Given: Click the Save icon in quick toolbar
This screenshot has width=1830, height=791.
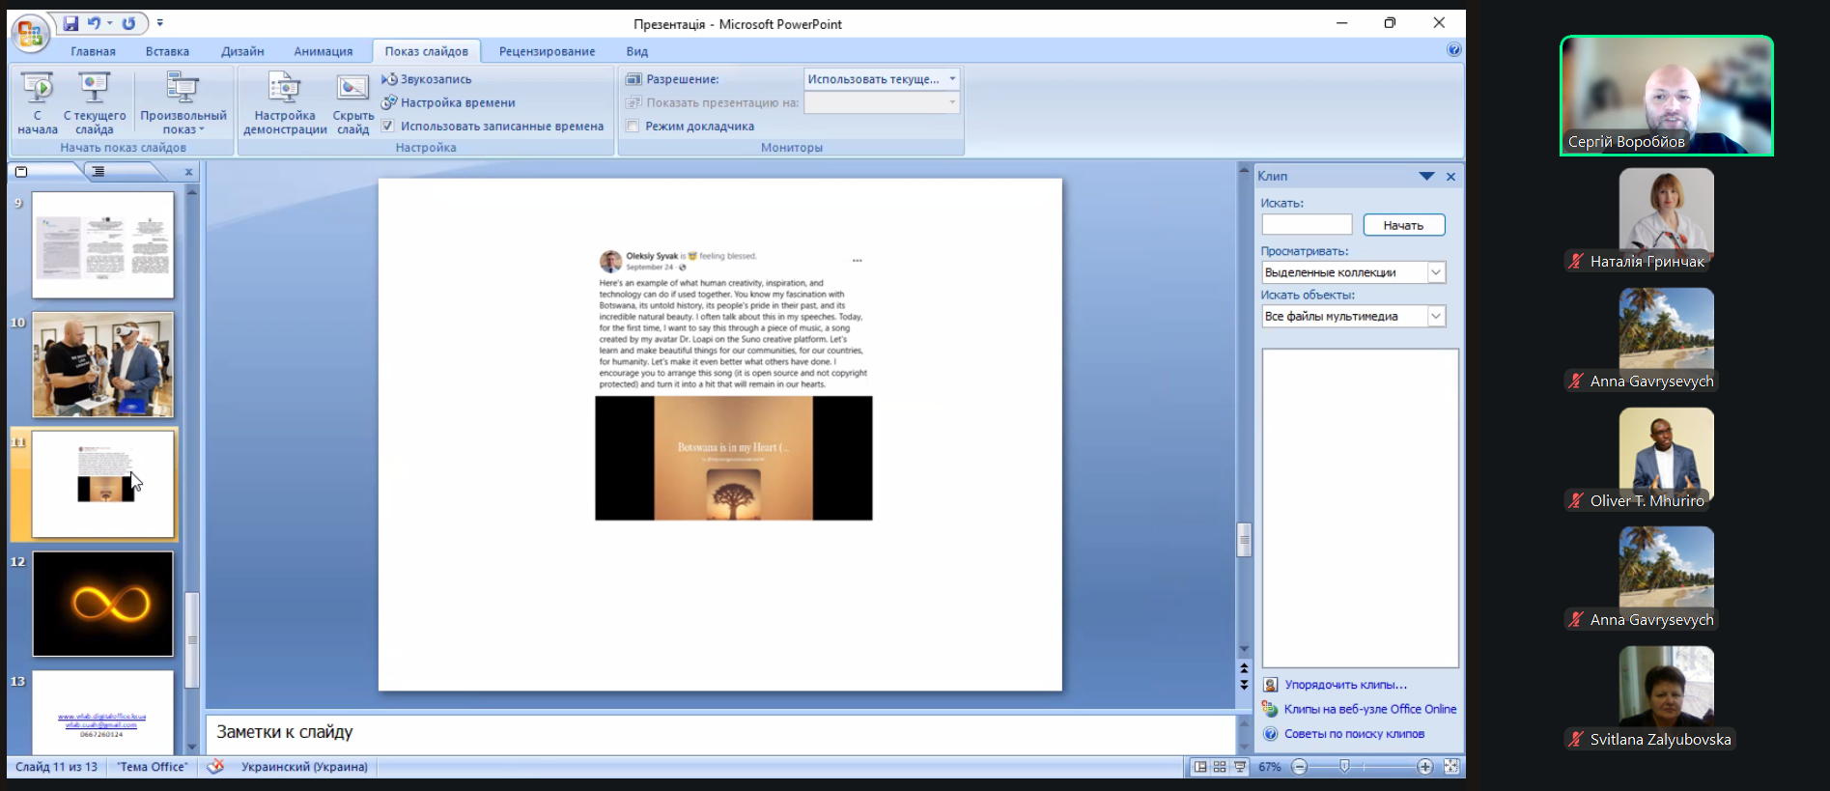Looking at the screenshot, I should 70,23.
